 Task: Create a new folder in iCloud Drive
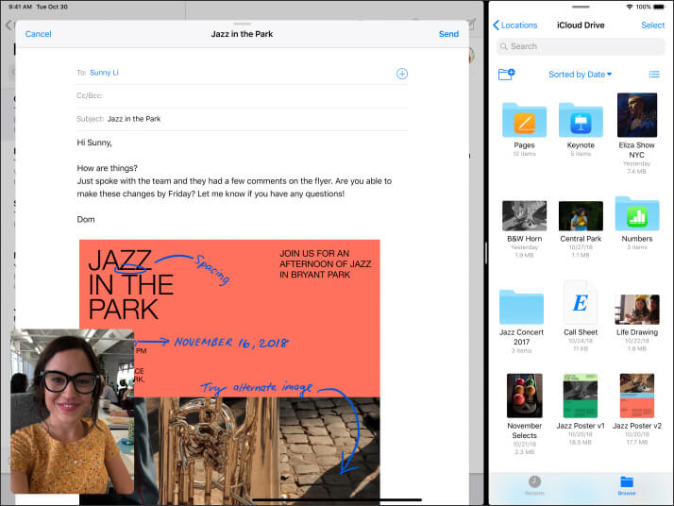click(x=506, y=74)
